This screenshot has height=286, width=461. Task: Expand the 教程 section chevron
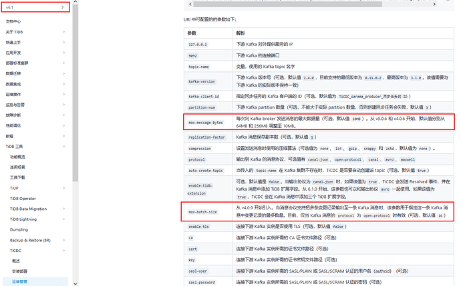click(x=63, y=136)
